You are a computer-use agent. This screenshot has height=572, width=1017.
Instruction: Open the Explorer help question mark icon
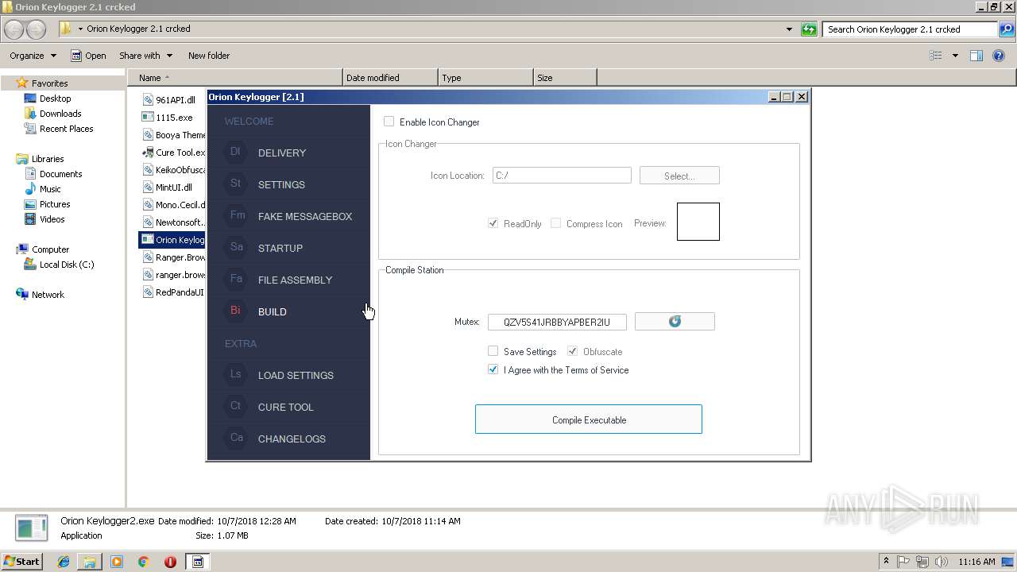tap(999, 56)
